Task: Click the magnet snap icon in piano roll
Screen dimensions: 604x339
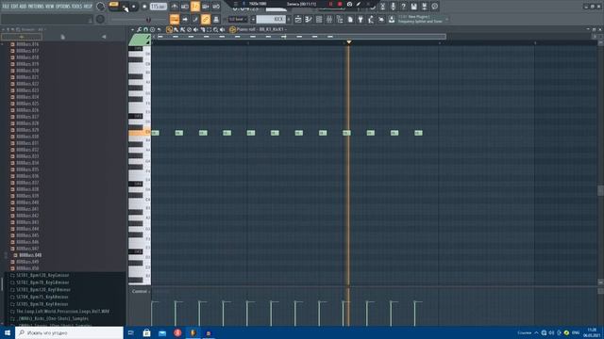Action: (145, 29)
